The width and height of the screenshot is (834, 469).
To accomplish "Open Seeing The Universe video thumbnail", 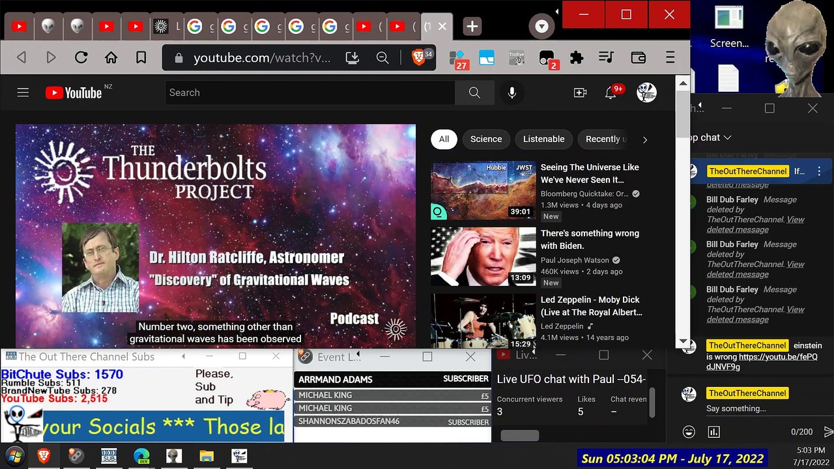I will (x=483, y=190).
